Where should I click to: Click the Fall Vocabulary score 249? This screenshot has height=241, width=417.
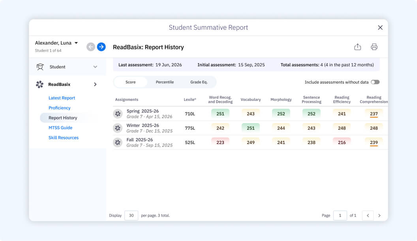click(250, 142)
